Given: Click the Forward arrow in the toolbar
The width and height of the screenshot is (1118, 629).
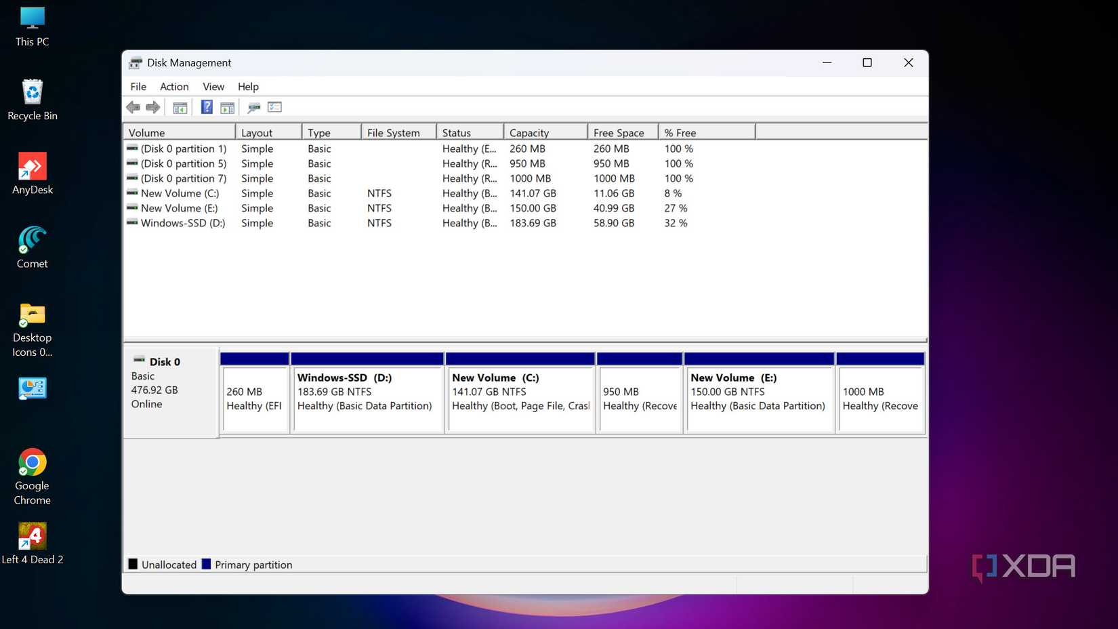Looking at the screenshot, I should click(153, 107).
